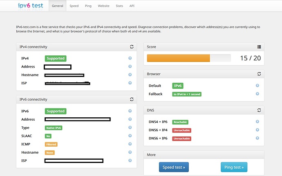
Task: Click help icon beside IPv4 Hostname
Action: coord(130,75)
